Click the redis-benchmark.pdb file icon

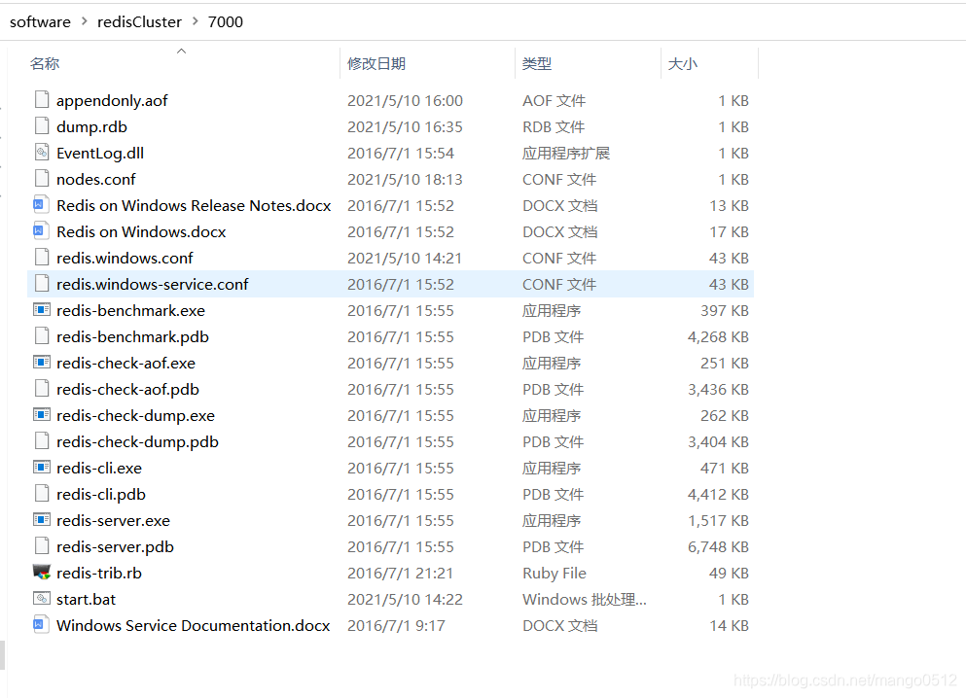41,336
